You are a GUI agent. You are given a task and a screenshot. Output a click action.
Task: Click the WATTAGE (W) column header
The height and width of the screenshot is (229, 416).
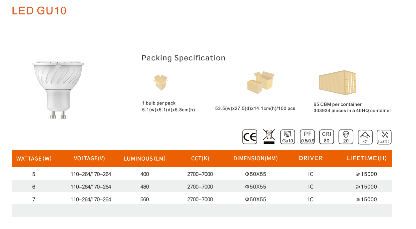(34, 159)
